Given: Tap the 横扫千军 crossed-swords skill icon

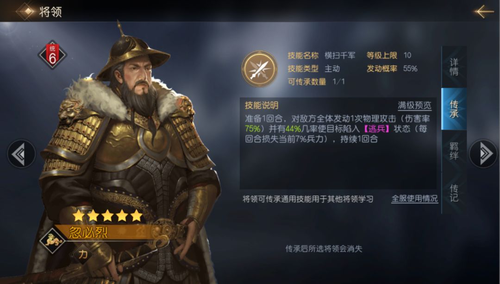Looking at the screenshot, I should coord(259,69).
